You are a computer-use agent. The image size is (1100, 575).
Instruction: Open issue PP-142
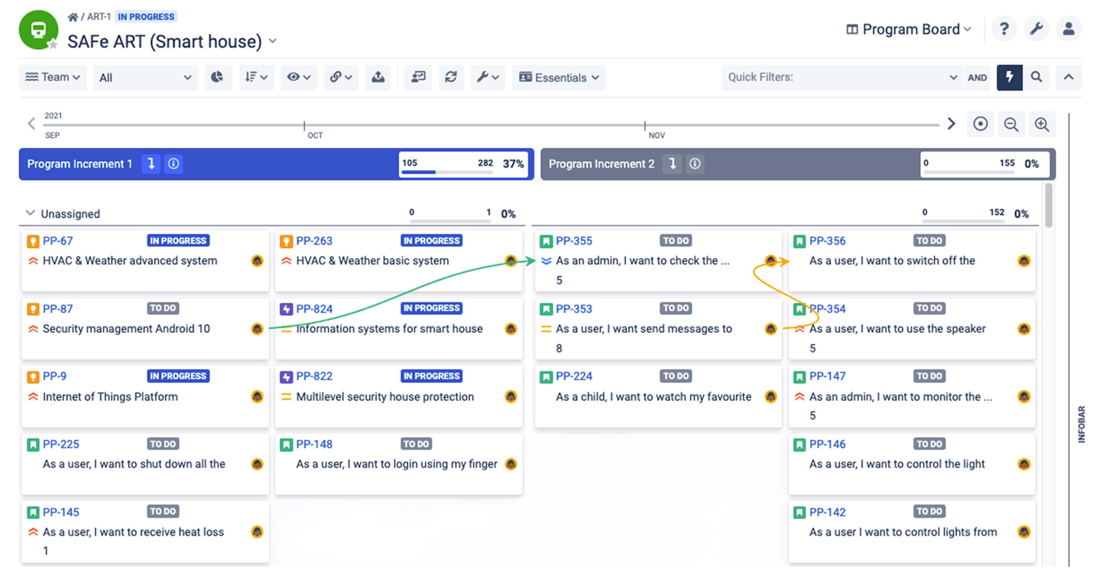[827, 512]
